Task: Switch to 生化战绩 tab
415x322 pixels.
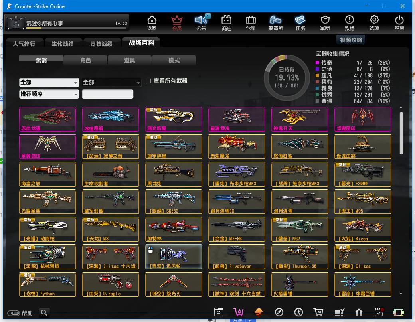Action: (x=63, y=43)
